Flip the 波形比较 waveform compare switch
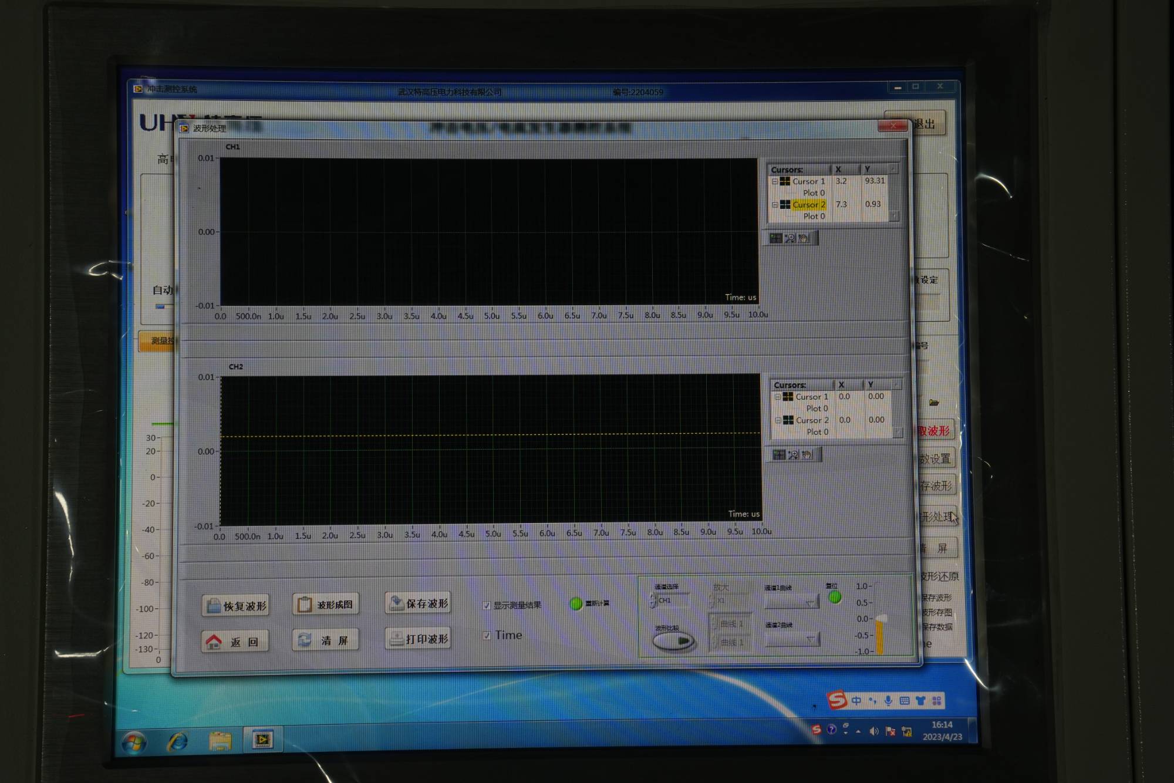The width and height of the screenshot is (1174, 783). tap(674, 642)
